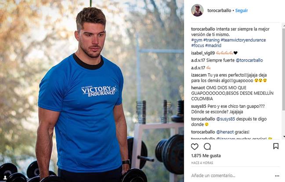Open the comment bubble icon
285x182 pixels.
(207, 146)
